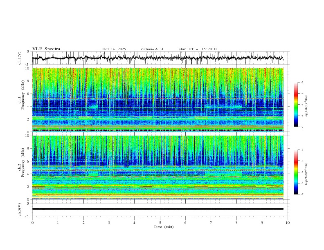
Task: Click the 'Time (min)' axis label
Action: (x=164, y=227)
